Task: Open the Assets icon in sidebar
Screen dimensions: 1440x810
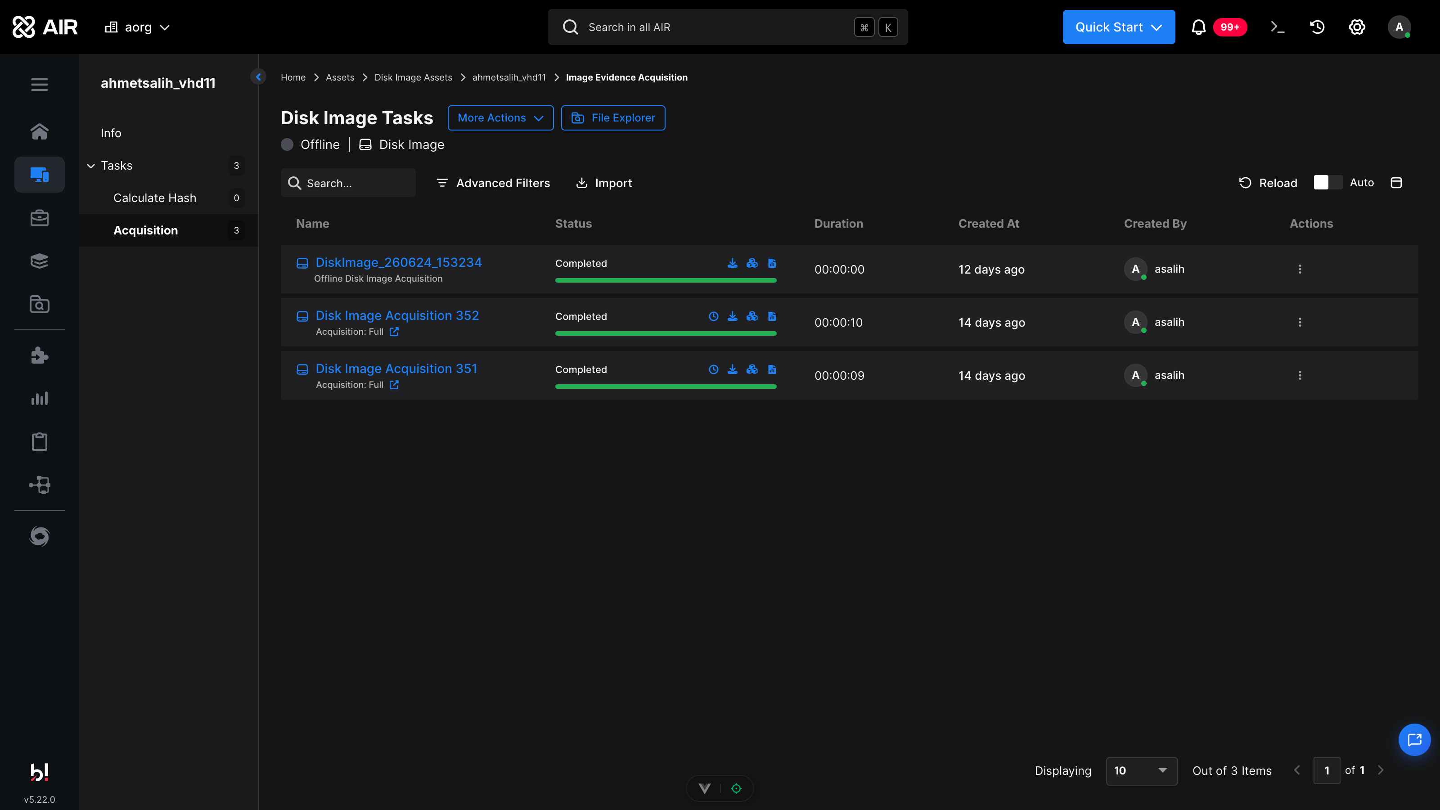Action: pyautogui.click(x=39, y=175)
